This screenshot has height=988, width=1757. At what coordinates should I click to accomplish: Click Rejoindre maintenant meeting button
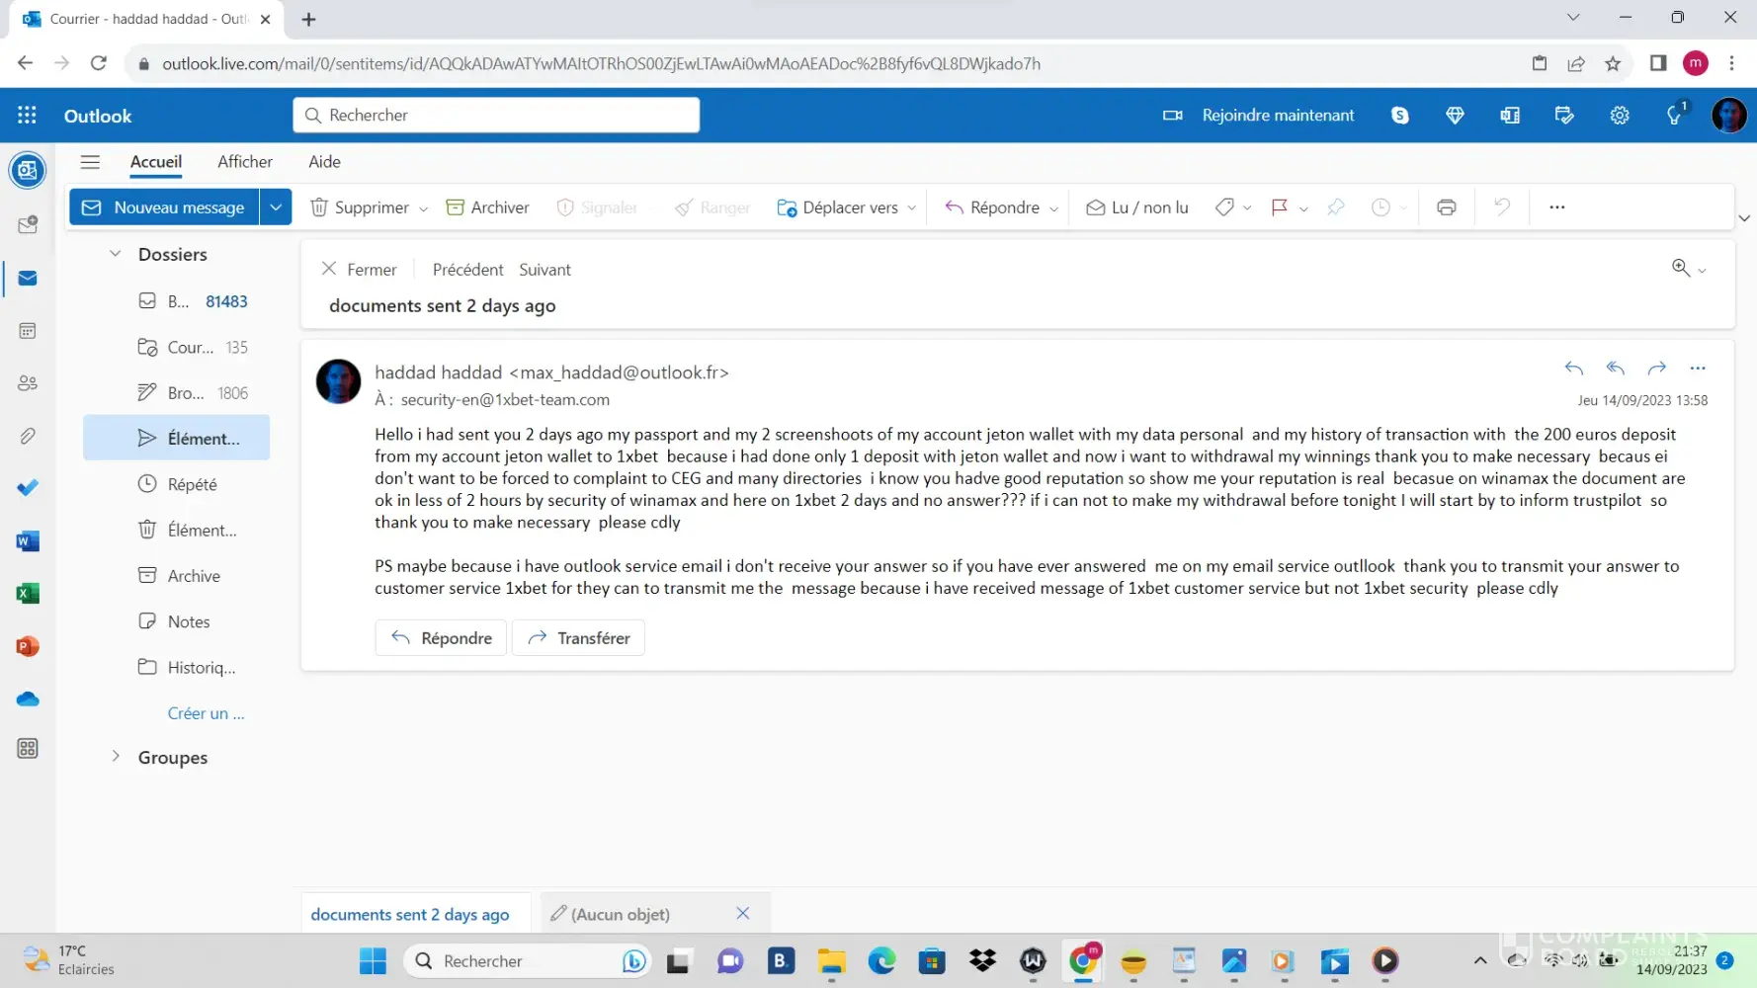[1259, 116]
